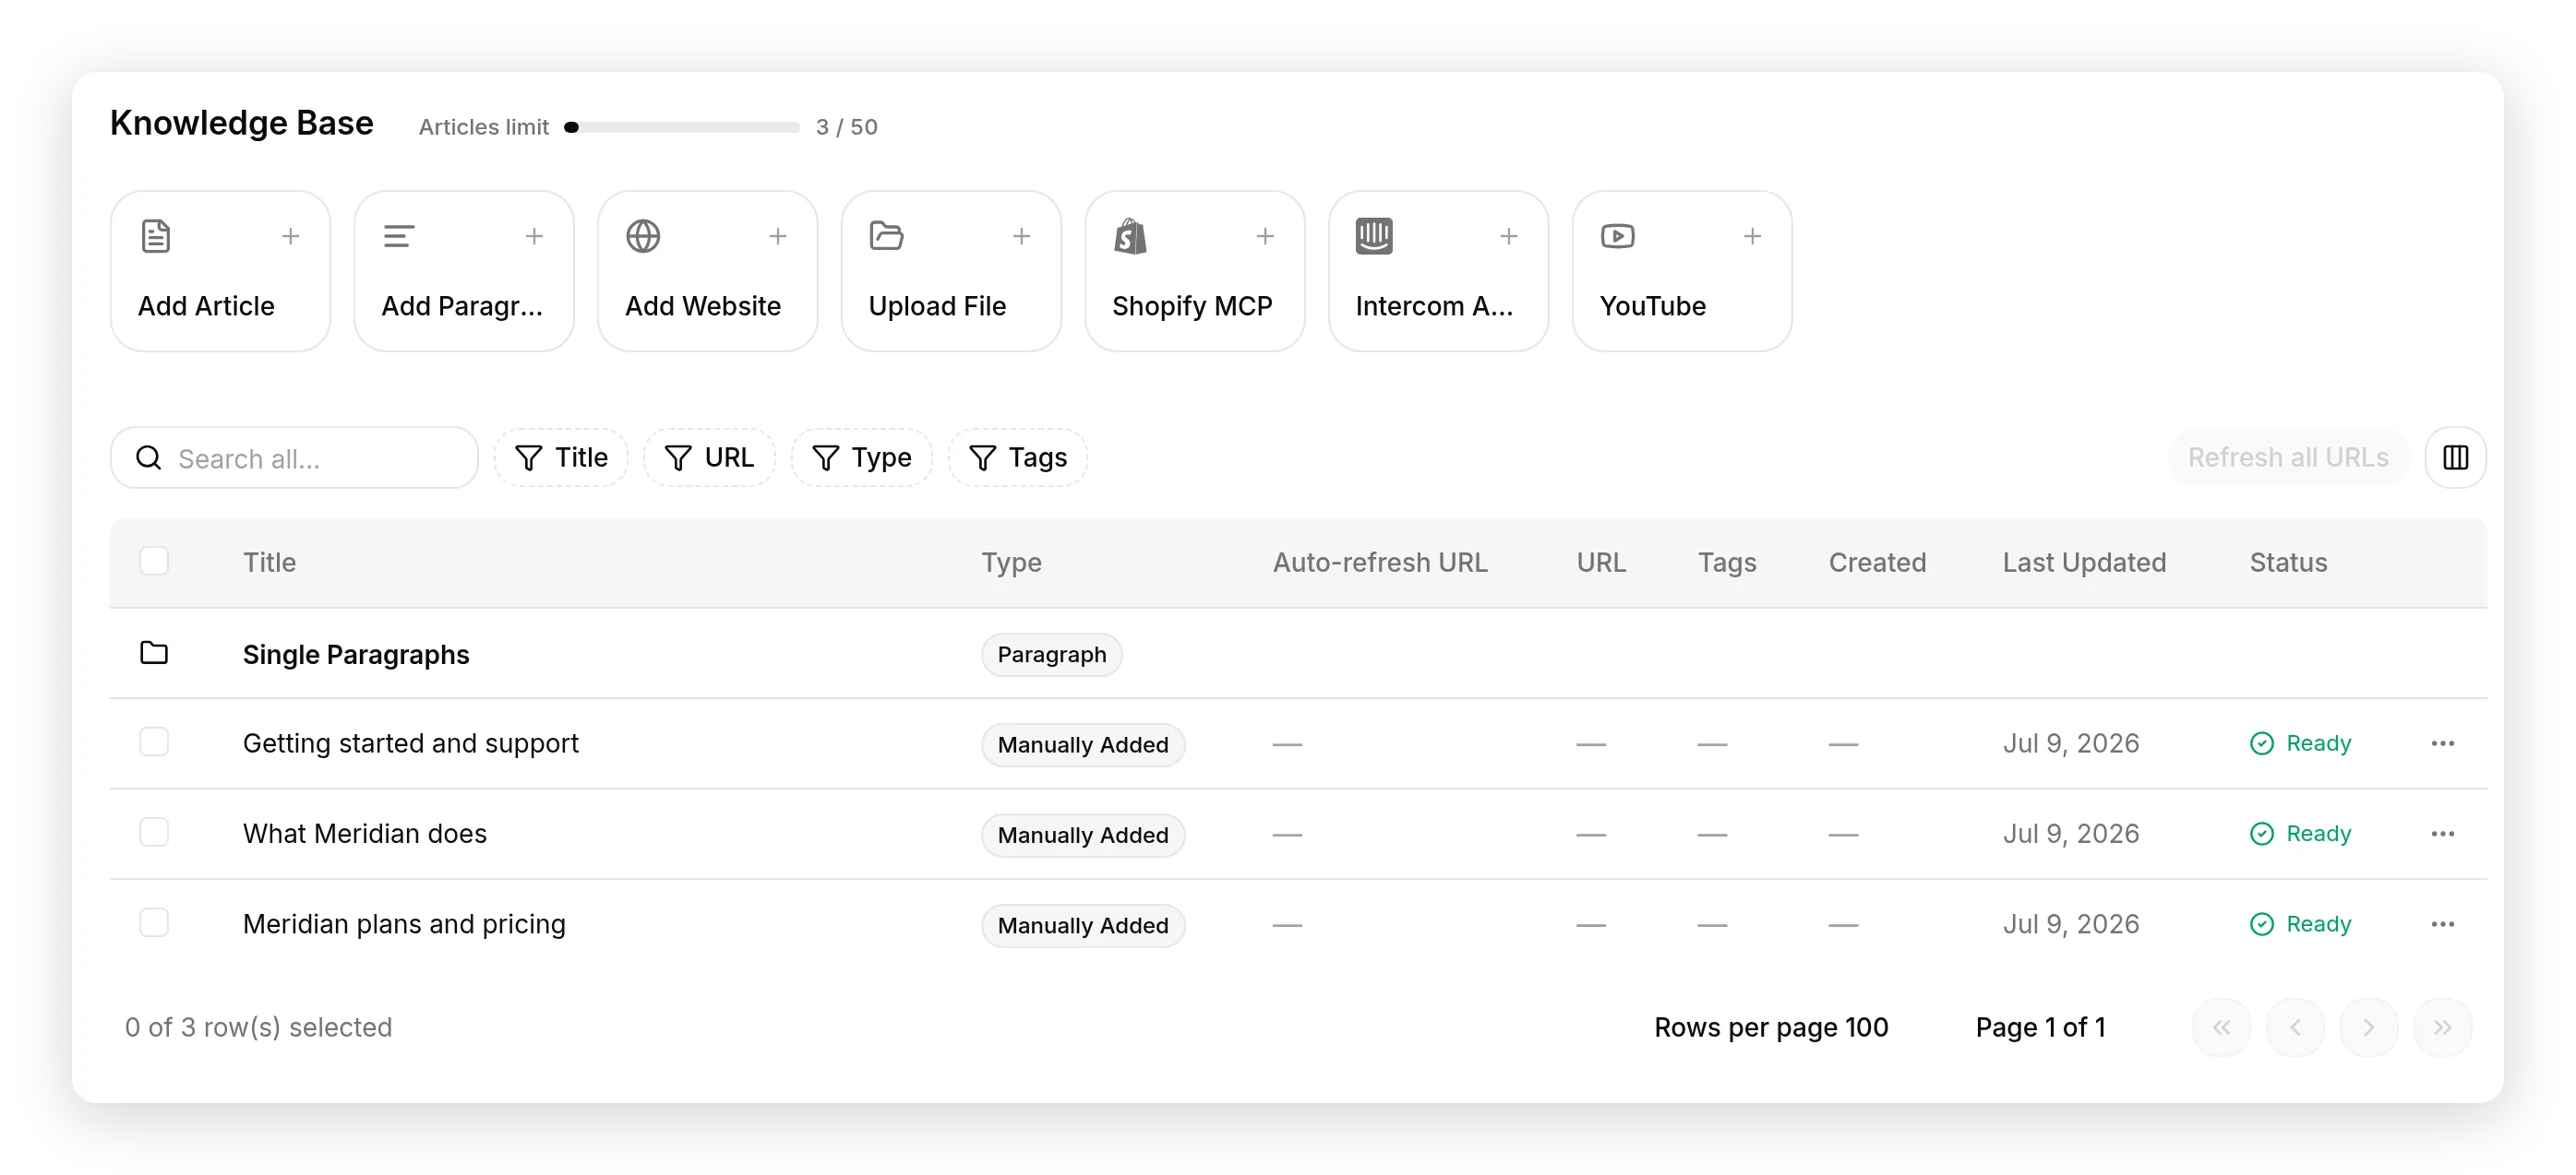Image resolution: width=2576 pixels, height=1175 pixels.
Task: Open the column visibility toggle icon
Action: tap(2456, 457)
